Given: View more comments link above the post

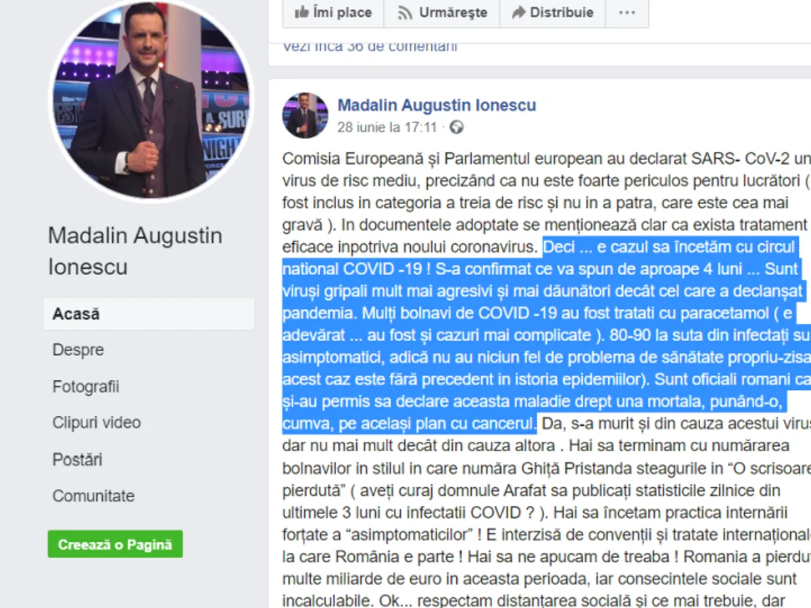Looking at the screenshot, I should pos(370,46).
